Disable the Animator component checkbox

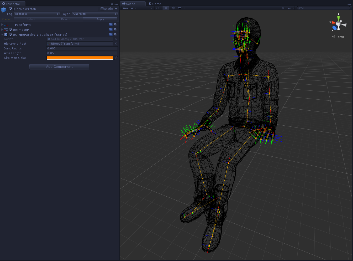(11, 29)
